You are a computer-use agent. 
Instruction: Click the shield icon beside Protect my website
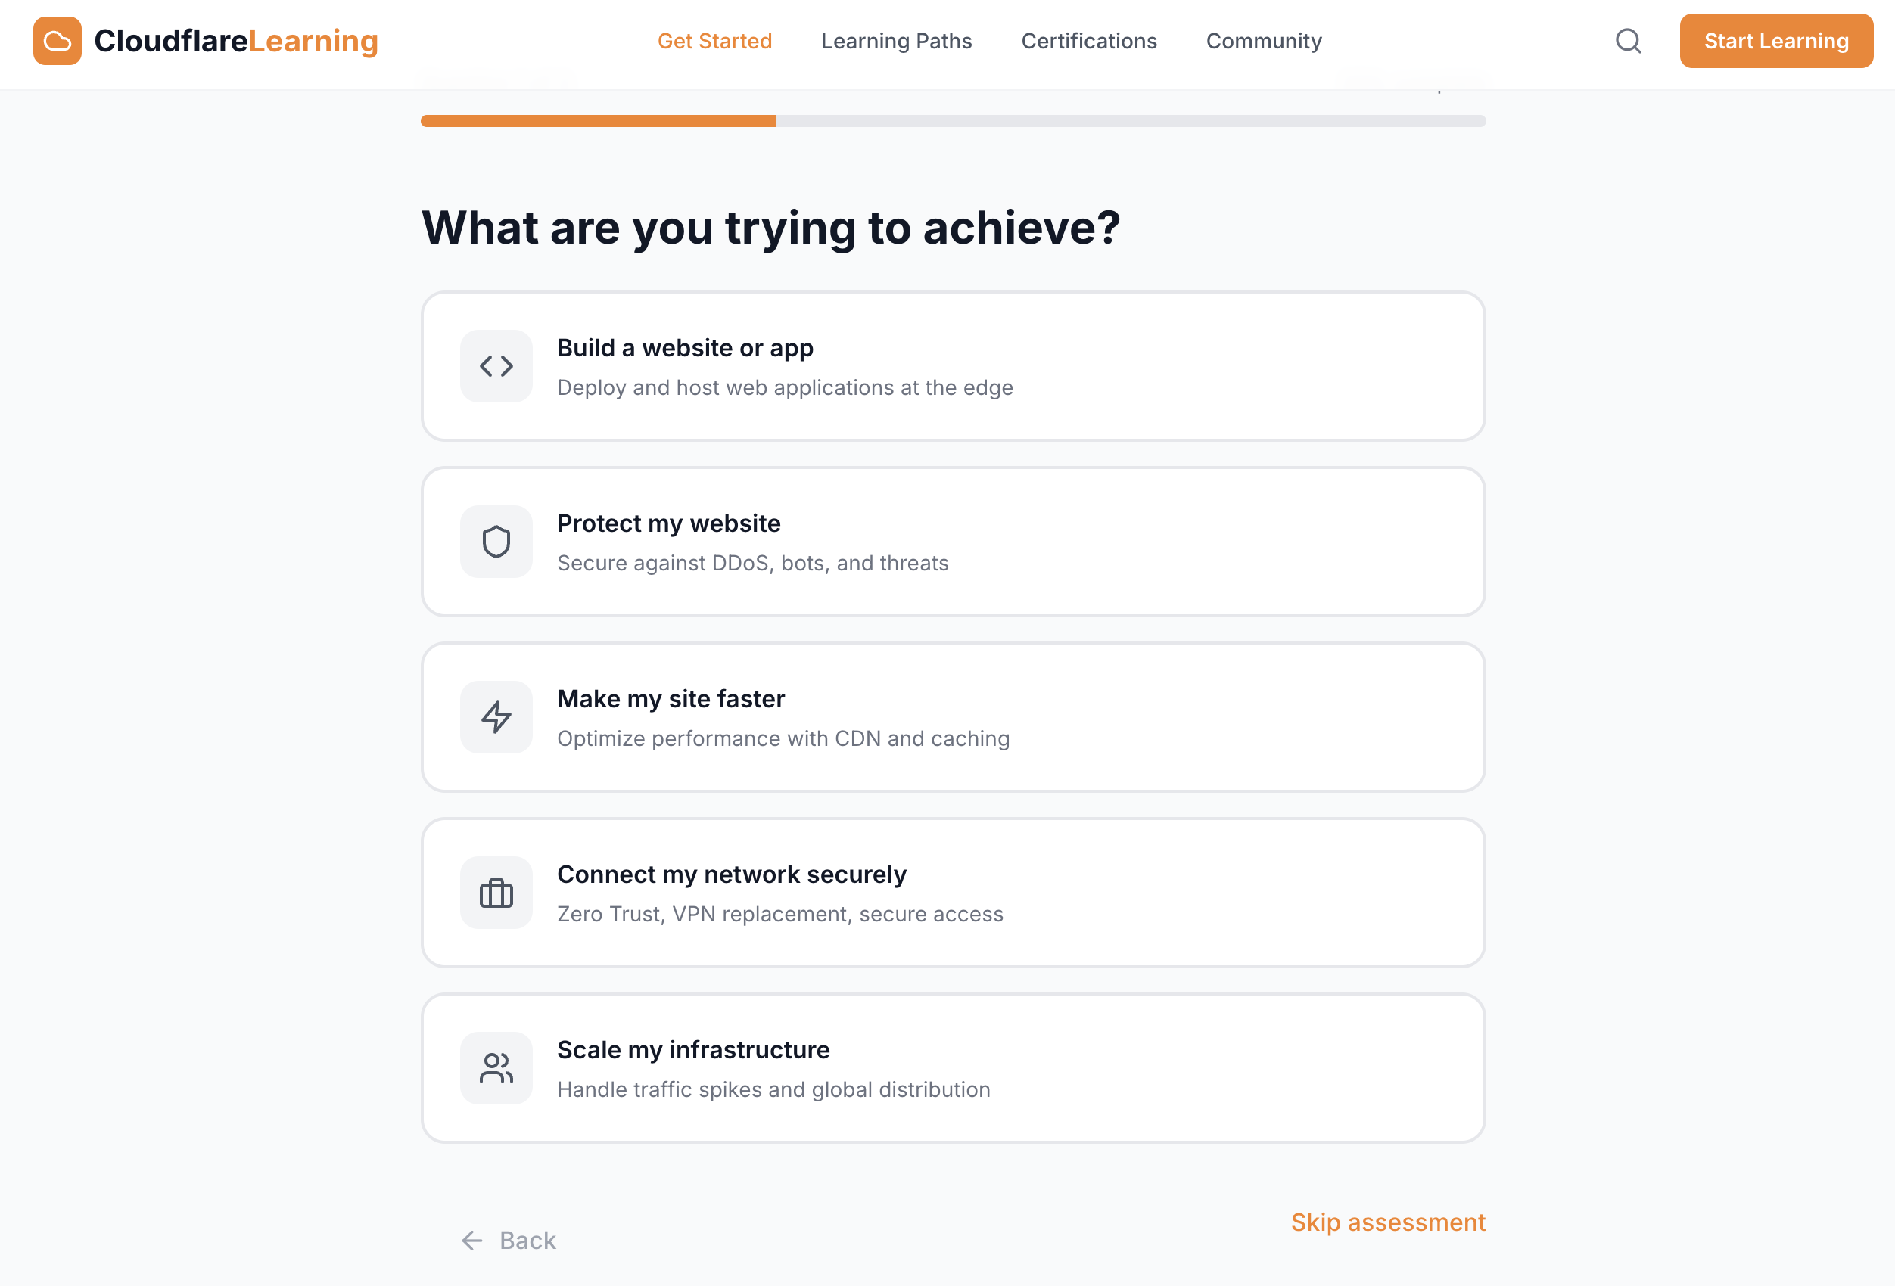pos(496,541)
